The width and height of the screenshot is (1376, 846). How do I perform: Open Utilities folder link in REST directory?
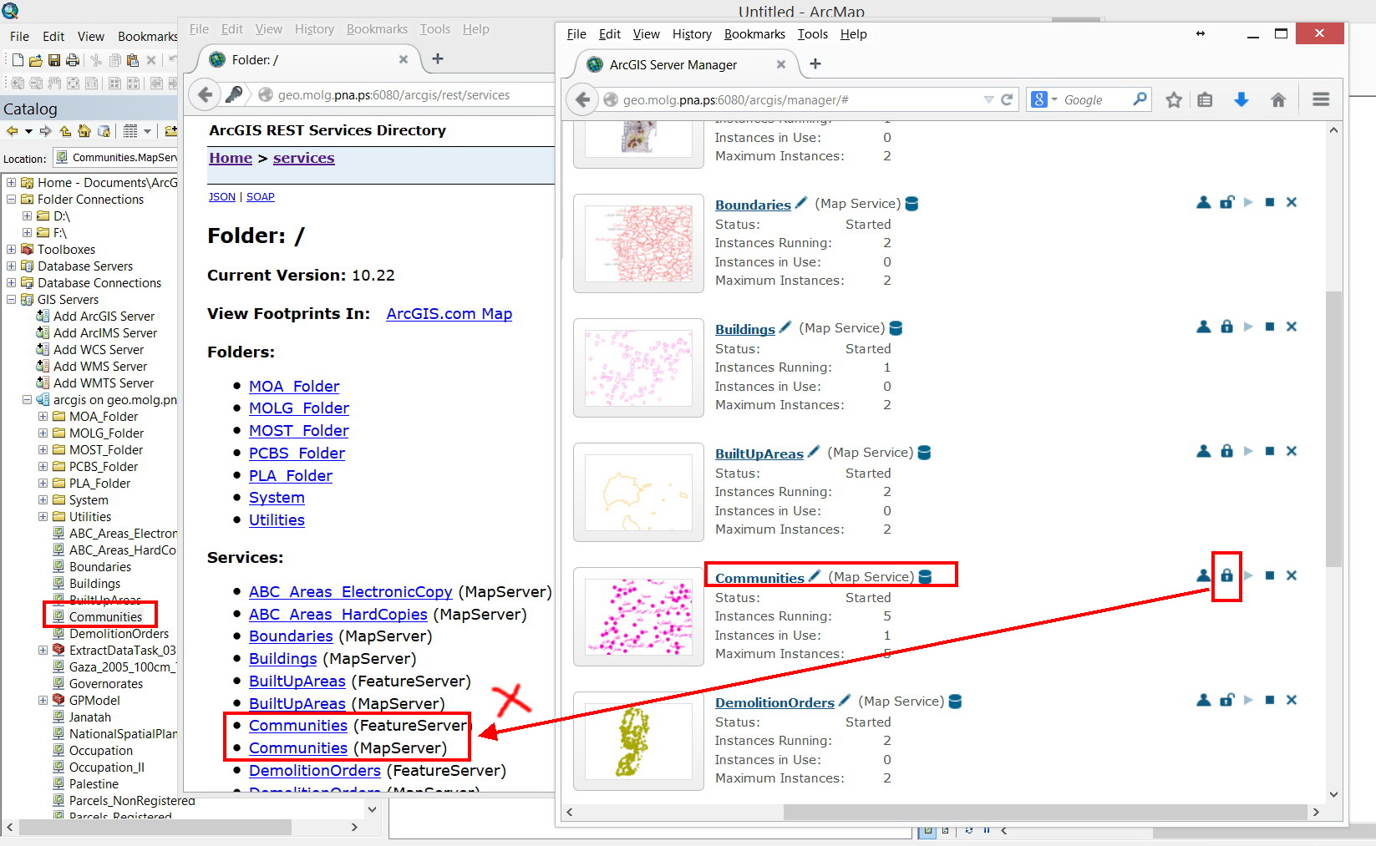tap(277, 519)
